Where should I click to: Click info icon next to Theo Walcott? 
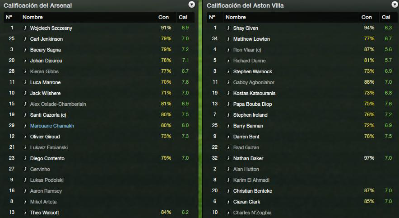click(x=25, y=213)
